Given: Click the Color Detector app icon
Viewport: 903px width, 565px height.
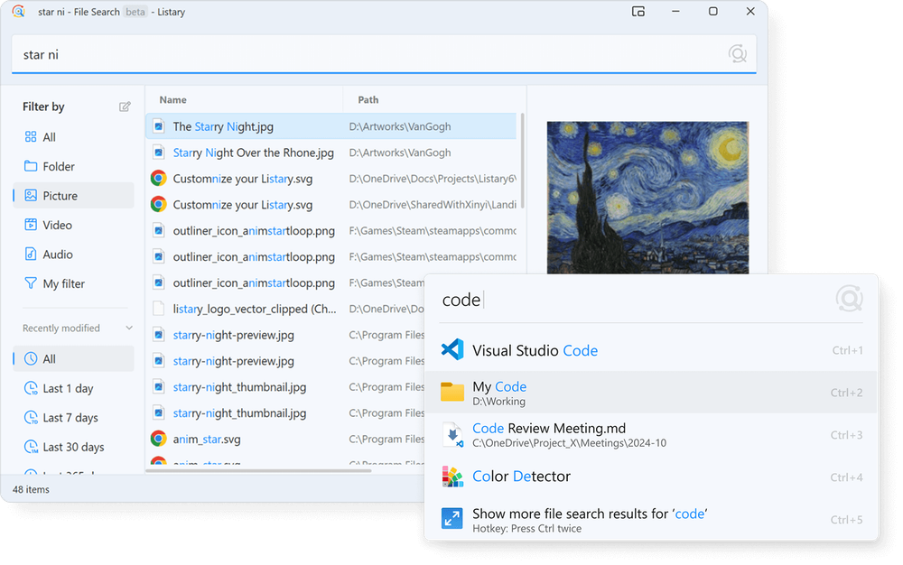Looking at the screenshot, I should pyautogui.click(x=452, y=477).
